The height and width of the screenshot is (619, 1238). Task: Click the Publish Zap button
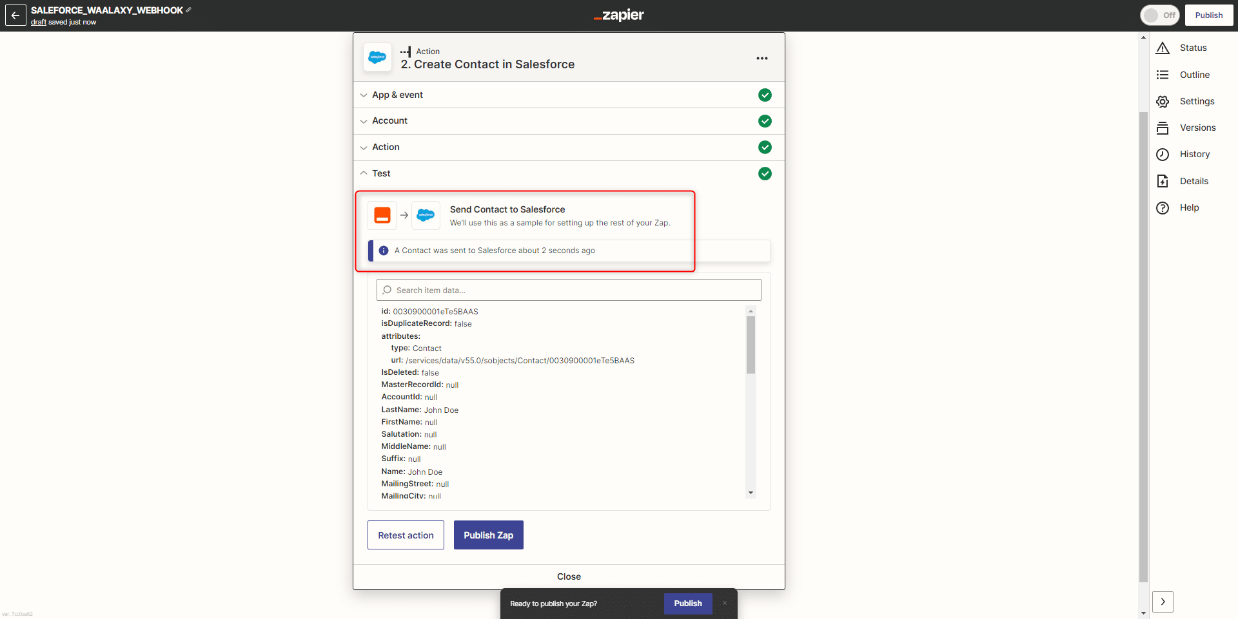pos(489,535)
